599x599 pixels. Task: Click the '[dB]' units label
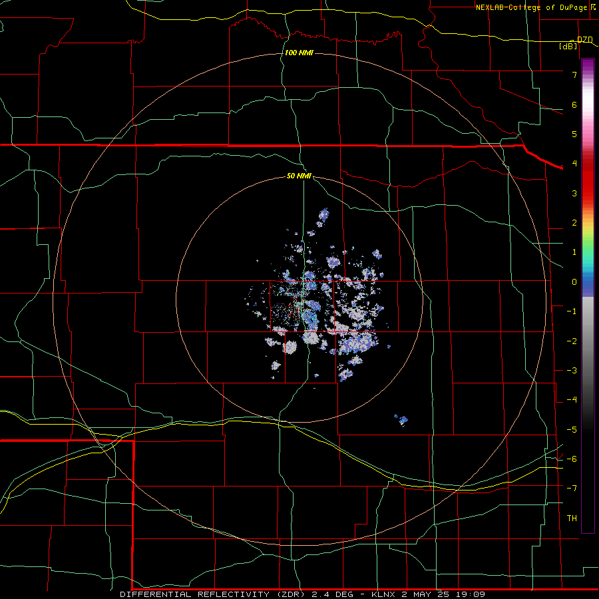568,46
